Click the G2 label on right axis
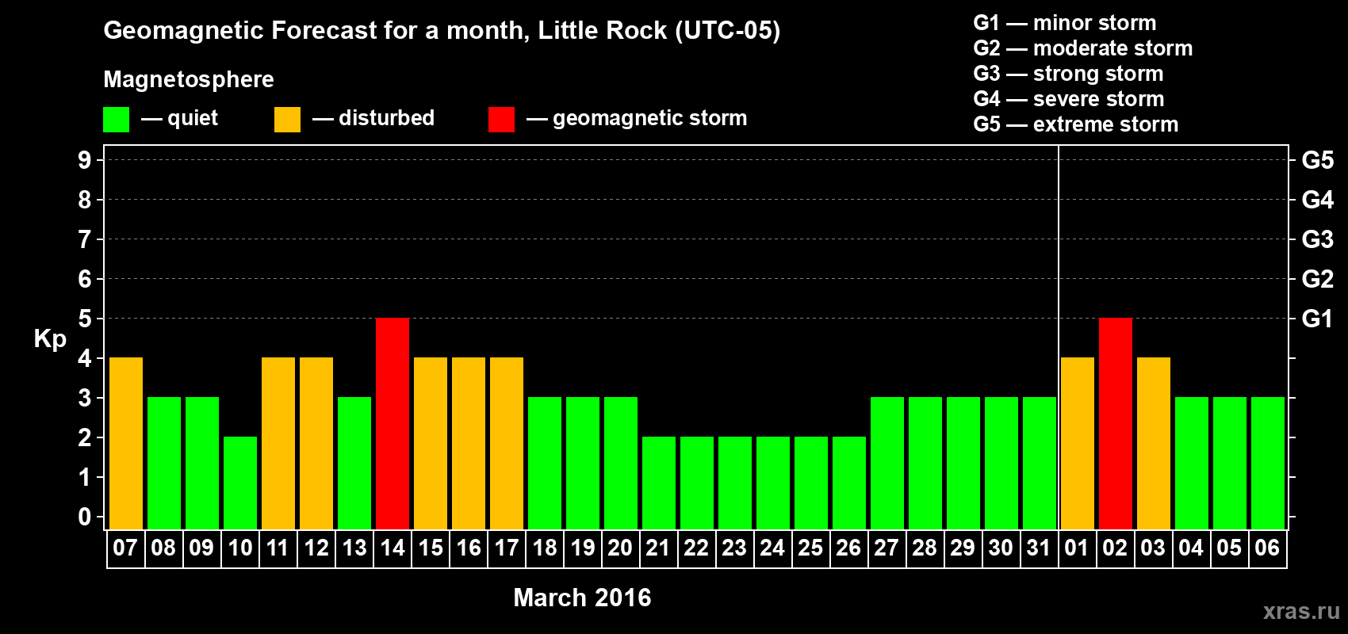The width and height of the screenshot is (1348, 634). (1318, 279)
